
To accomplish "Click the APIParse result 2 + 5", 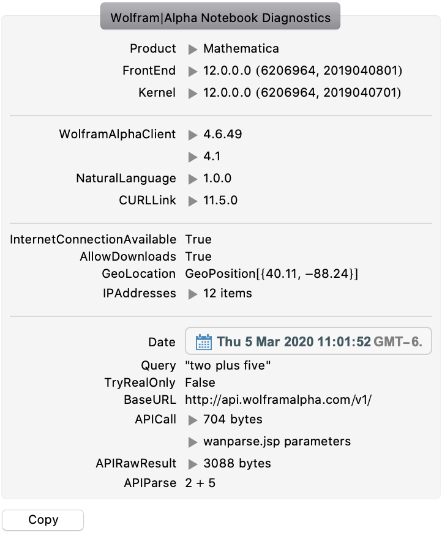I will click(200, 483).
